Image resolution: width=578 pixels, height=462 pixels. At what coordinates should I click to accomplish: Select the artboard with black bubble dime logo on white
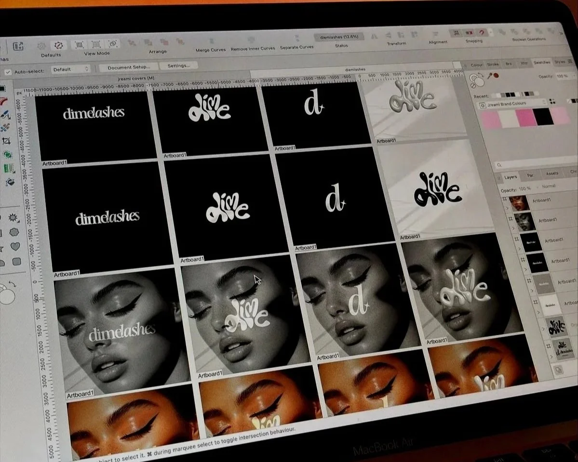pos(436,187)
